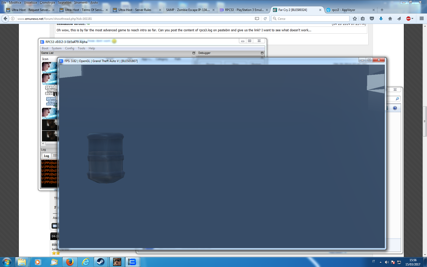Switch to Ultra-Host Request Server tab
The height and width of the screenshot is (267, 427).
tap(30, 10)
